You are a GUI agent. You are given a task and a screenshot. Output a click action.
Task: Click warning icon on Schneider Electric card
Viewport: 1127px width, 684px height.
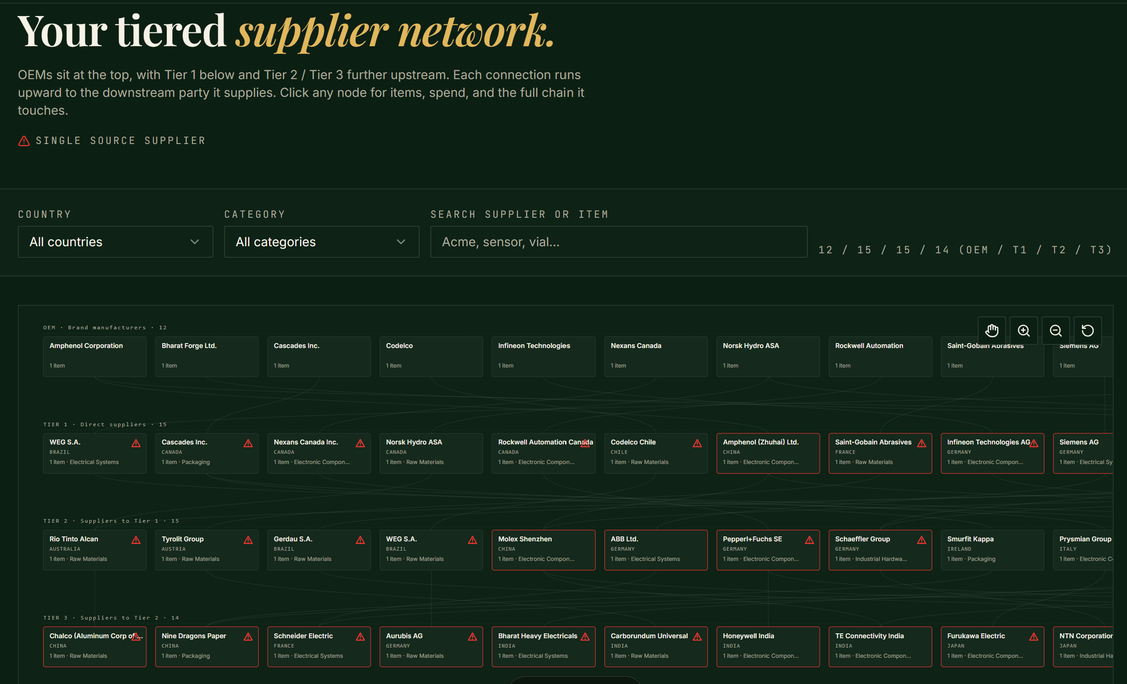[361, 636]
